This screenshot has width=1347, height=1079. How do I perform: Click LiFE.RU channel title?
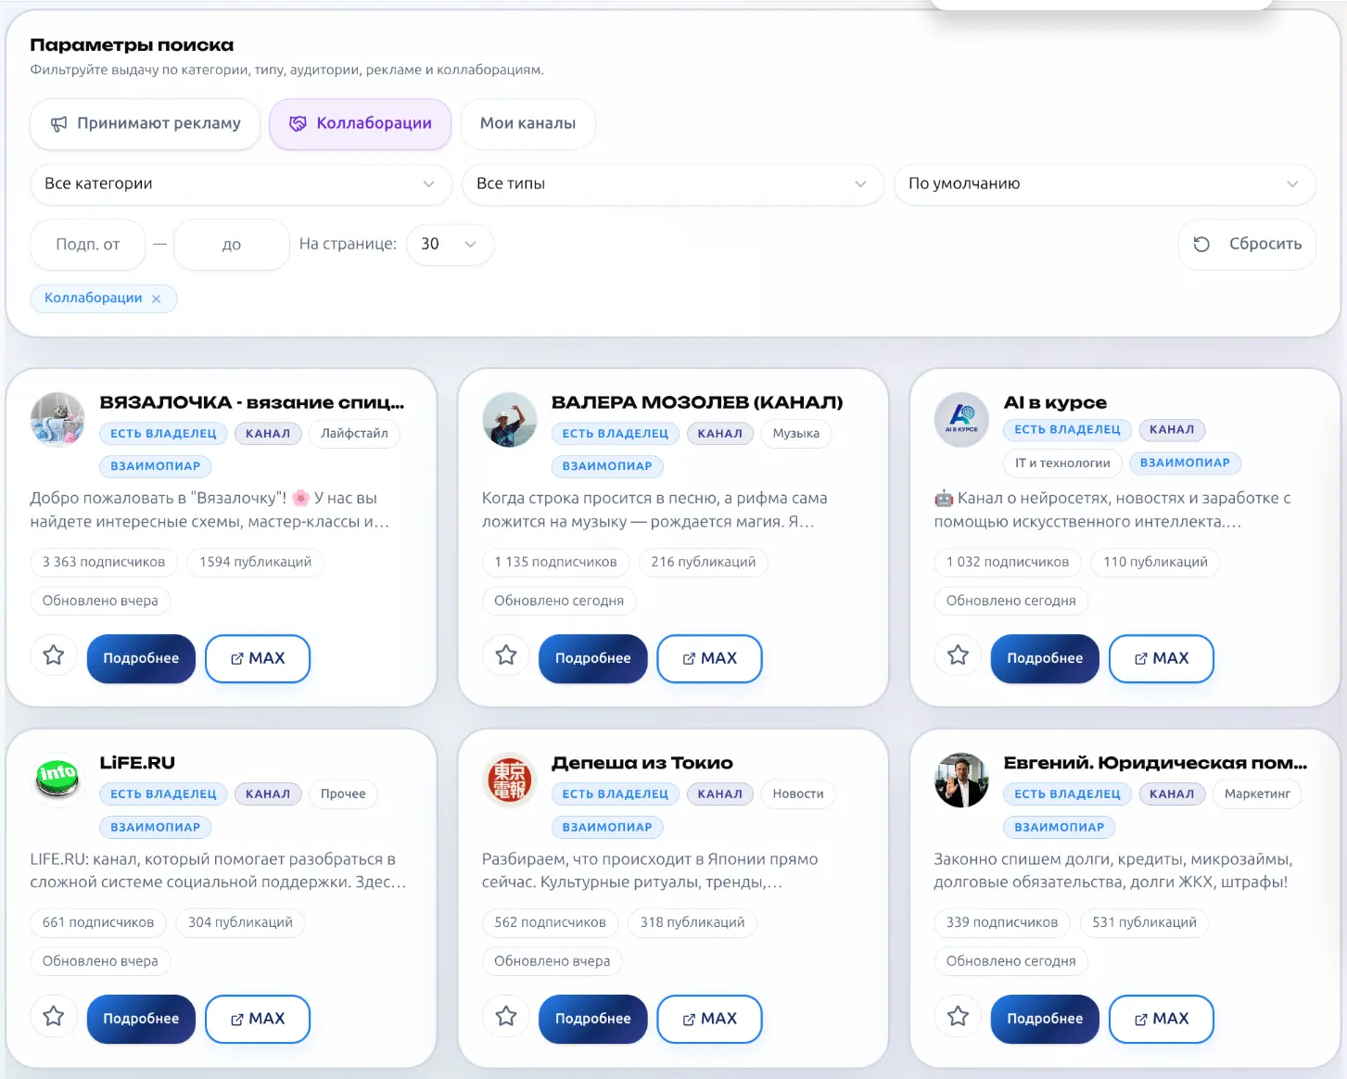[137, 763]
